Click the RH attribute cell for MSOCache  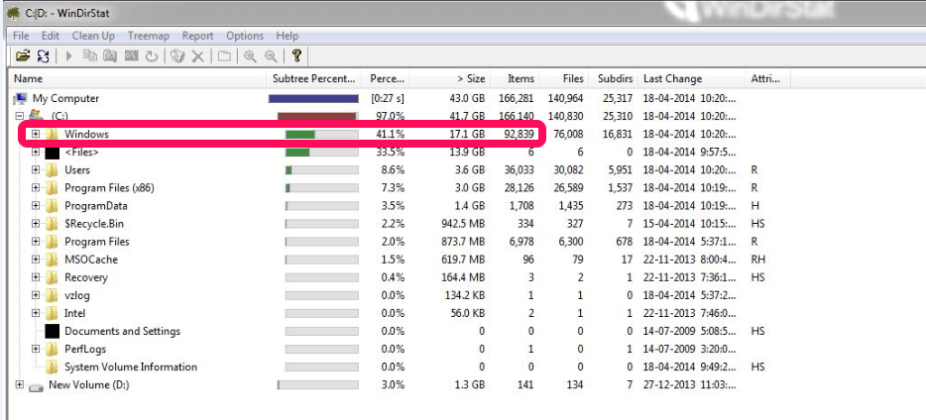757,260
